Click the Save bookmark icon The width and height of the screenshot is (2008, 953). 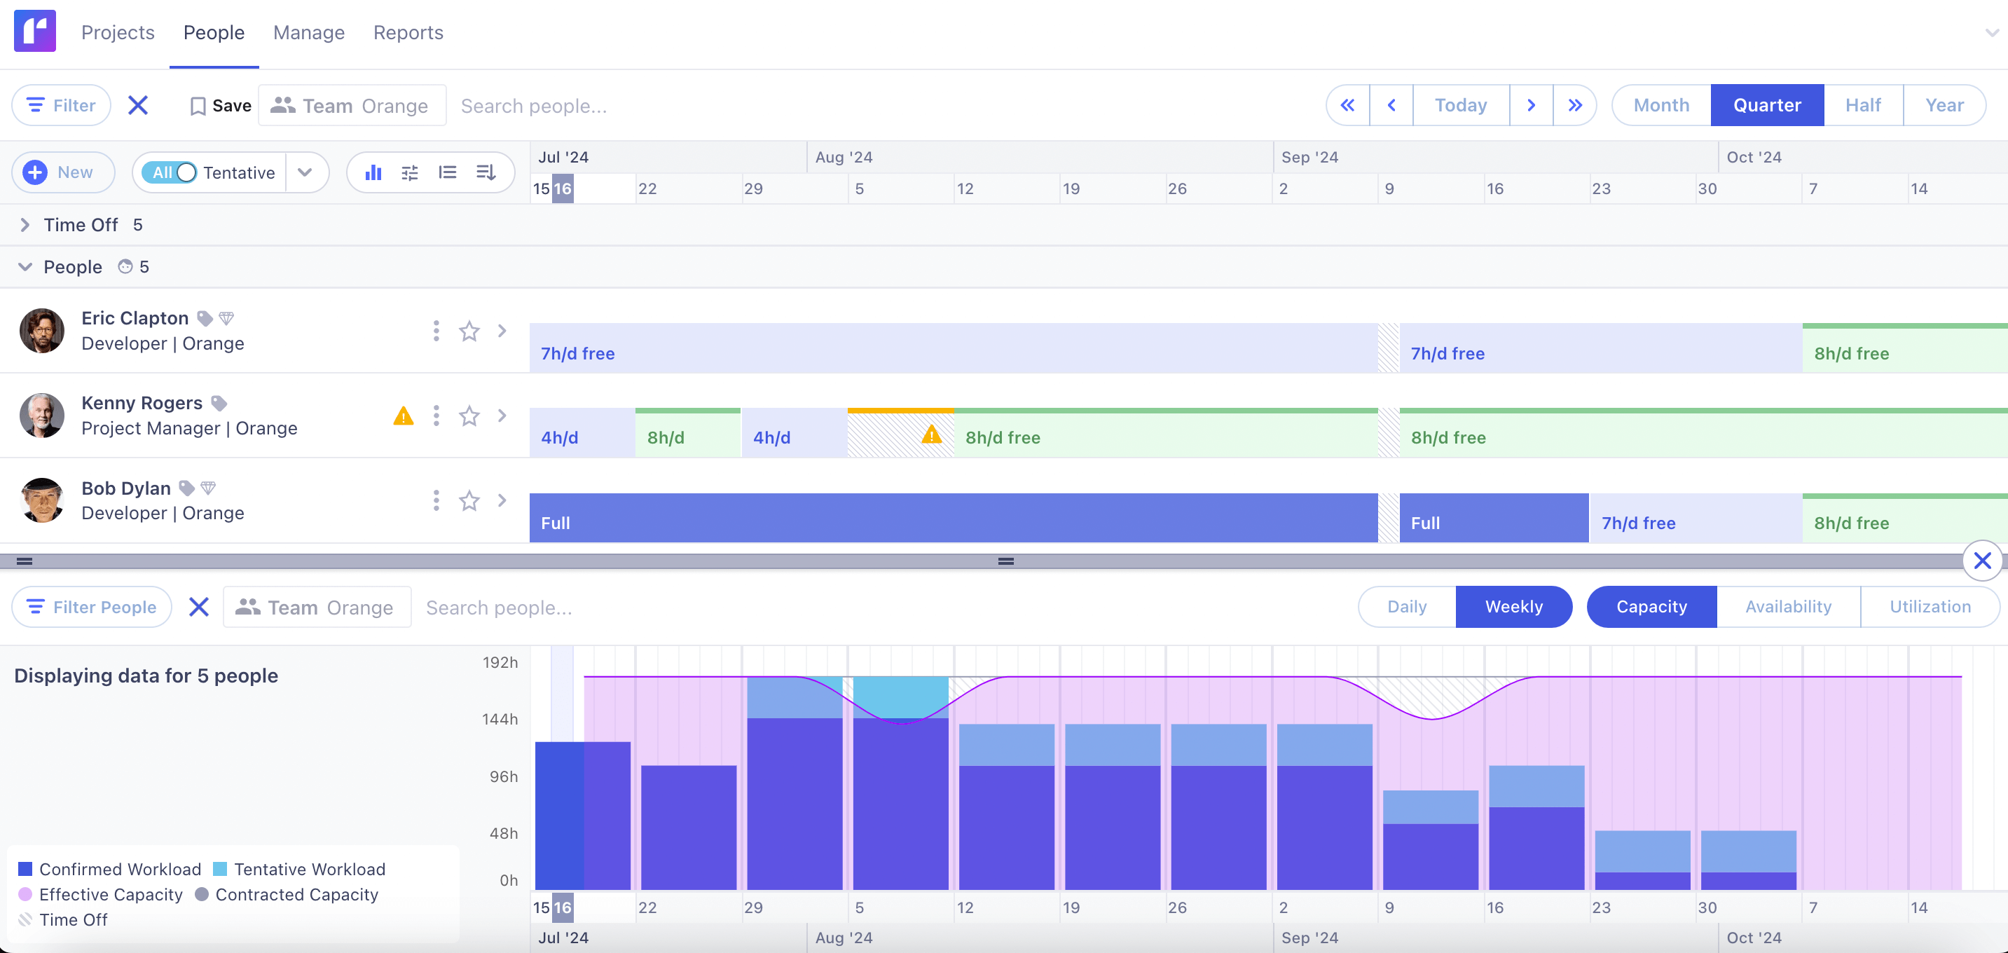coord(200,104)
